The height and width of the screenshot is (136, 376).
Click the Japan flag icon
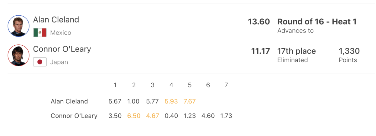(40, 62)
